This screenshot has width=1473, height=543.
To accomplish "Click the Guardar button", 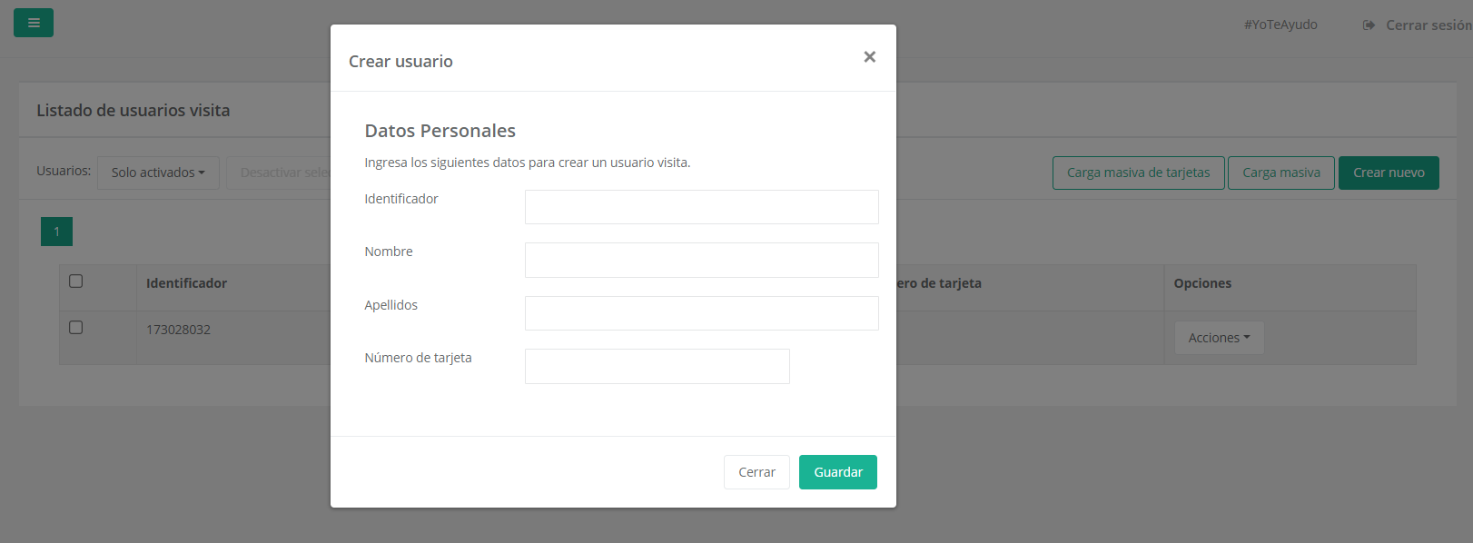I will 837,472.
